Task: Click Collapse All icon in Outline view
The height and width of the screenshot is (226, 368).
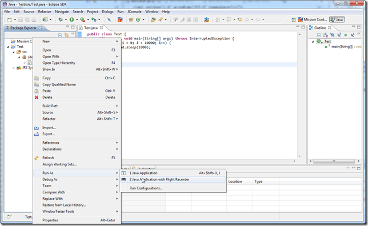Action: pyautogui.click(x=319, y=35)
